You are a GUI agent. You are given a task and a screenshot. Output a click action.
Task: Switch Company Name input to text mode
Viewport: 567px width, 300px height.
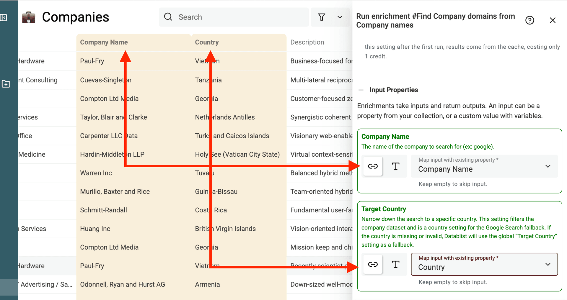(396, 166)
